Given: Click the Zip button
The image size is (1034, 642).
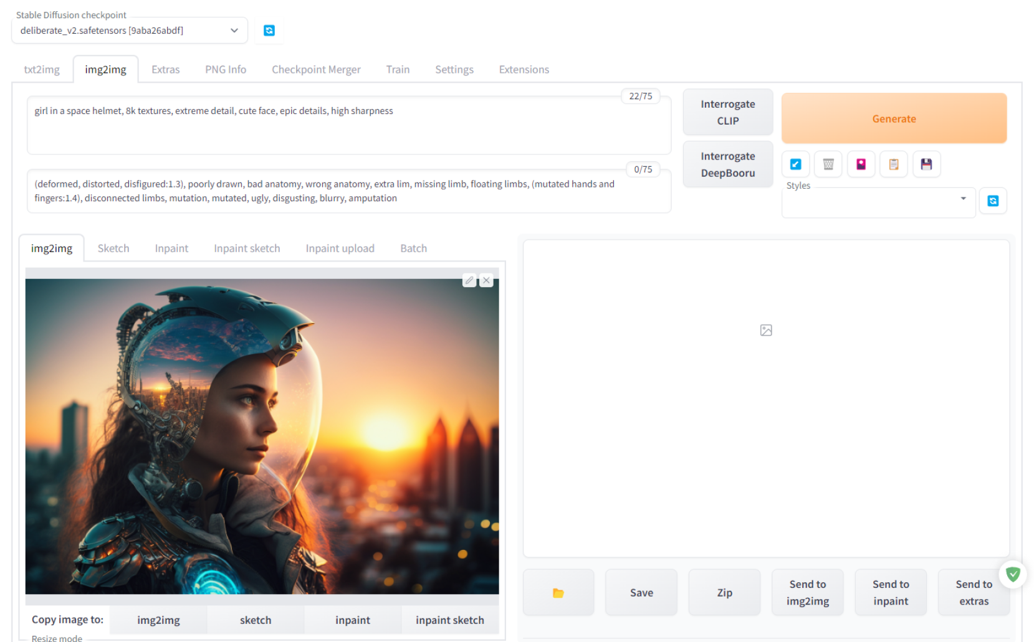Looking at the screenshot, I should (x=724, y=593).
